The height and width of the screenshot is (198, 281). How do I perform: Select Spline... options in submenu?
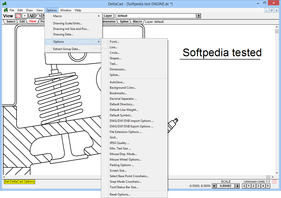tap(134, 75)
